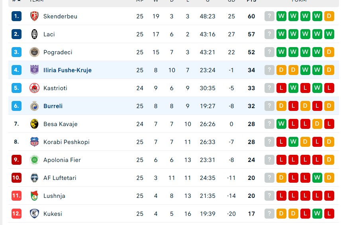341x225 pixels.
Task: Click the Besa Kavaje yellow-black badge
Action: 35,124
